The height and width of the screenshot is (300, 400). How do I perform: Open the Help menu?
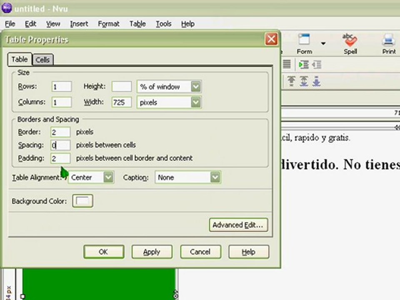[188, 24]
